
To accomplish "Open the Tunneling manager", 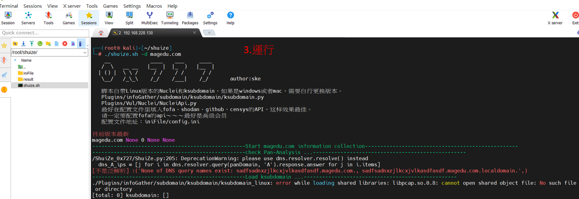I will tap(170, 18).
